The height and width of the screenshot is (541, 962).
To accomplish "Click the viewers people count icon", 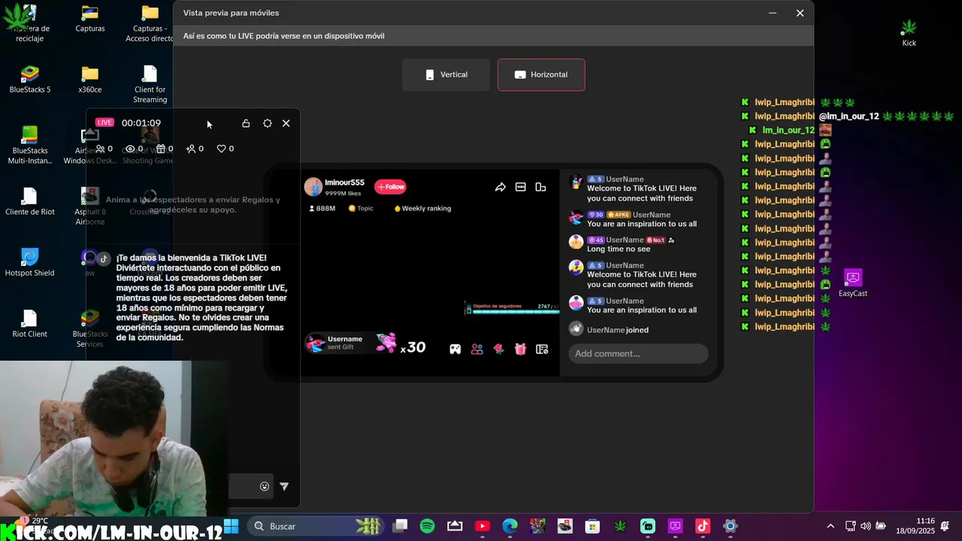I will [x=99, y=149].
